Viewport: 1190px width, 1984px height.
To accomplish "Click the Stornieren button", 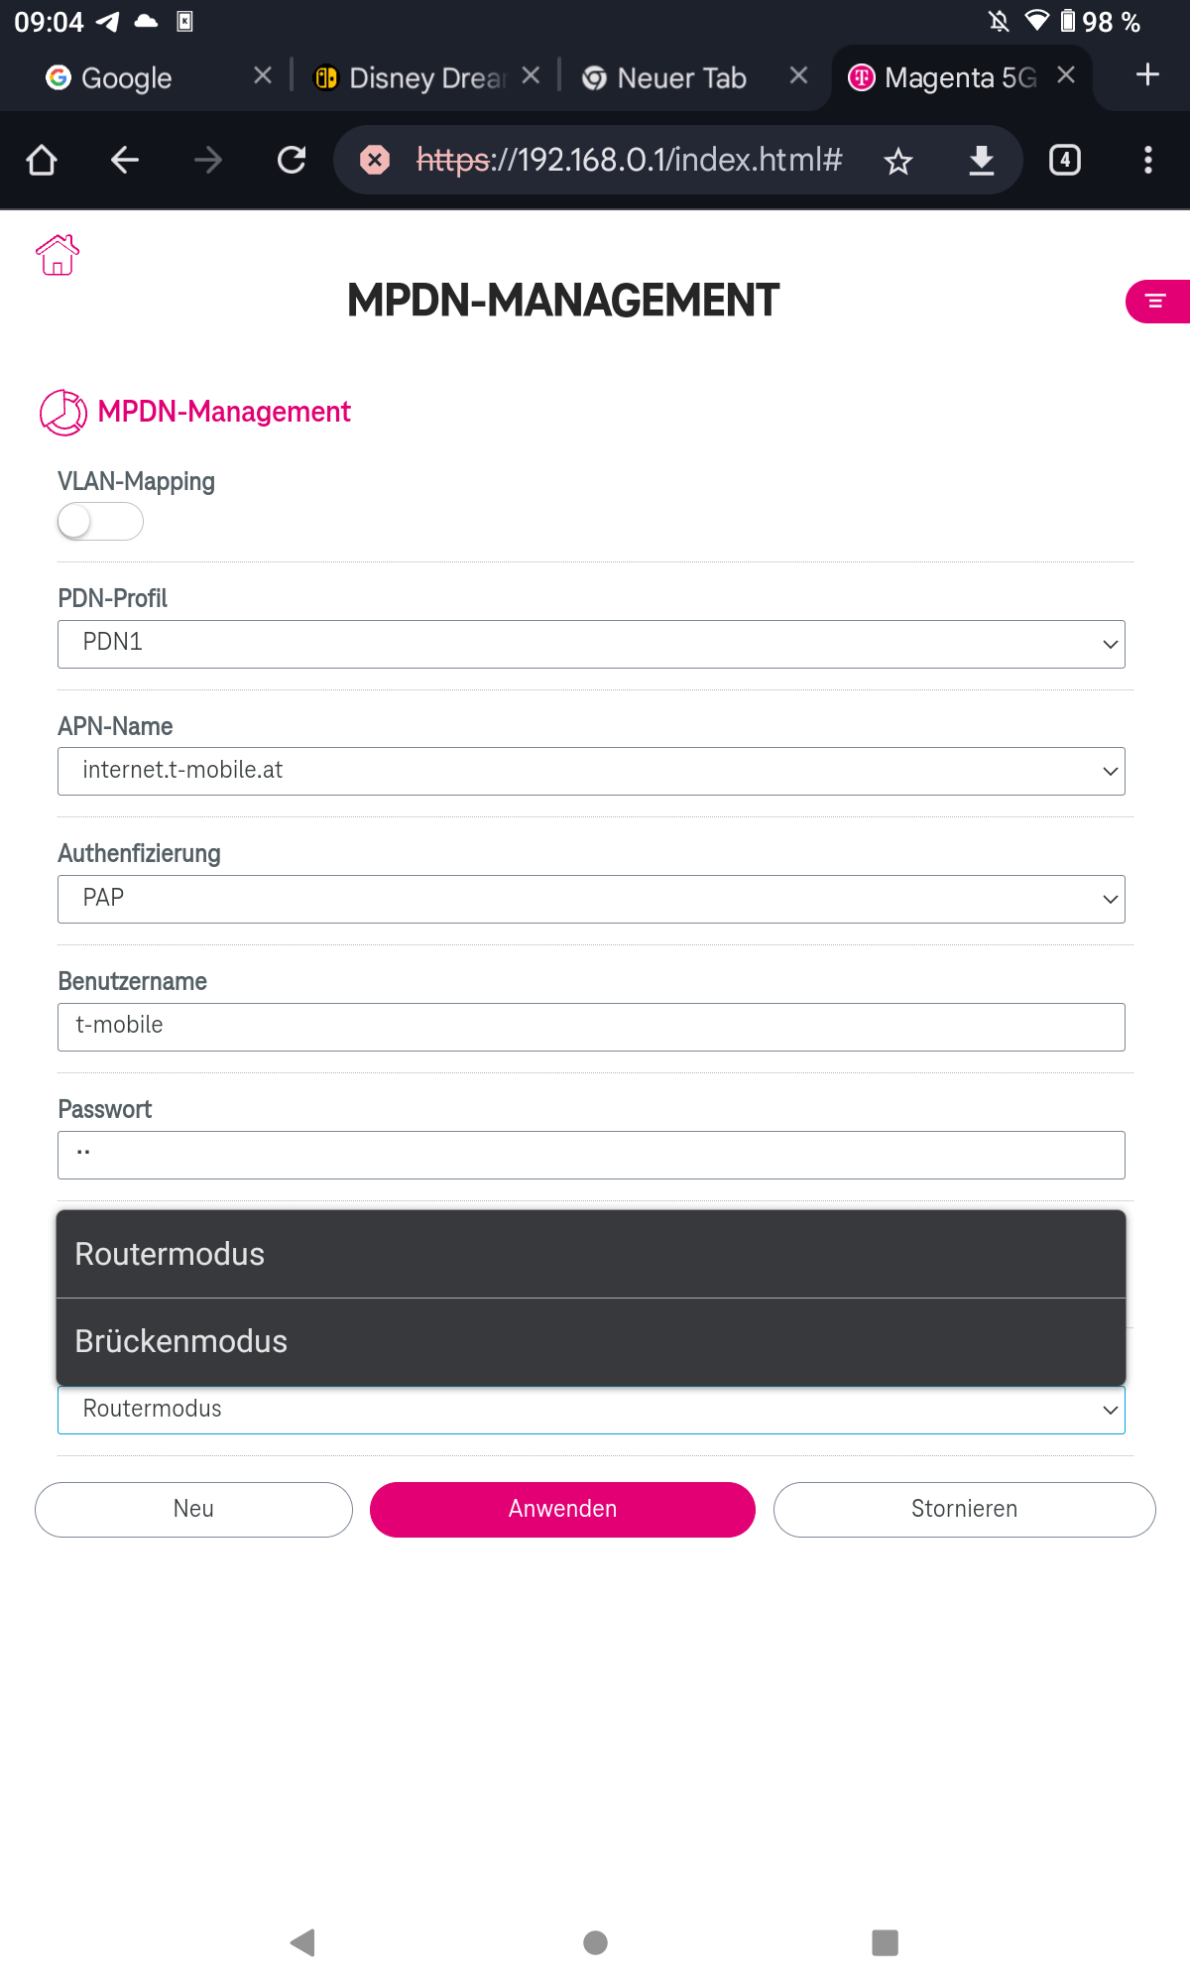I will 964,1510.
